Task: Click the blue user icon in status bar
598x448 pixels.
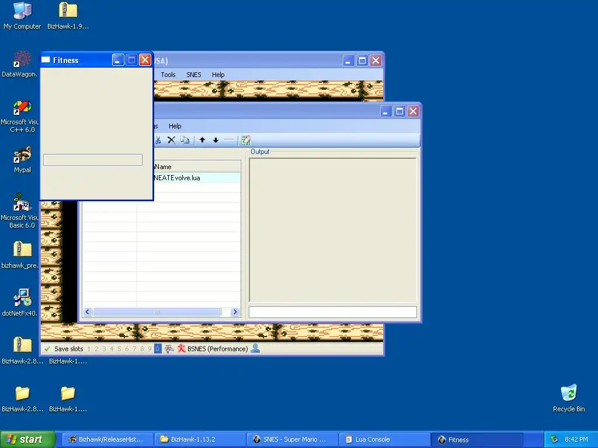Action: pyautogui.click(x=255, y=348)
